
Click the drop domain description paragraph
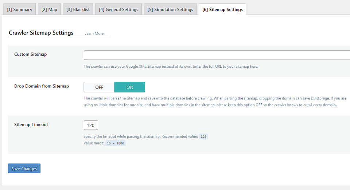[x=215, y=102]
